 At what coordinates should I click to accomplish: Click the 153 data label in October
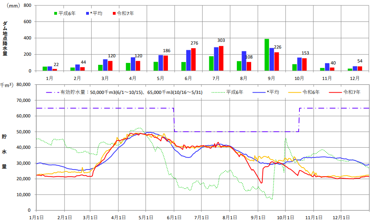[x=305, y=53]
